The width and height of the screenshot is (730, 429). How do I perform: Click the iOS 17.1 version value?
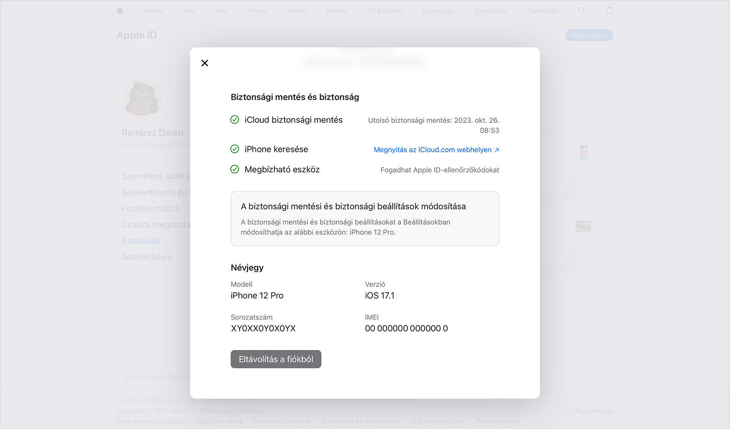click(x=380, y=295)
